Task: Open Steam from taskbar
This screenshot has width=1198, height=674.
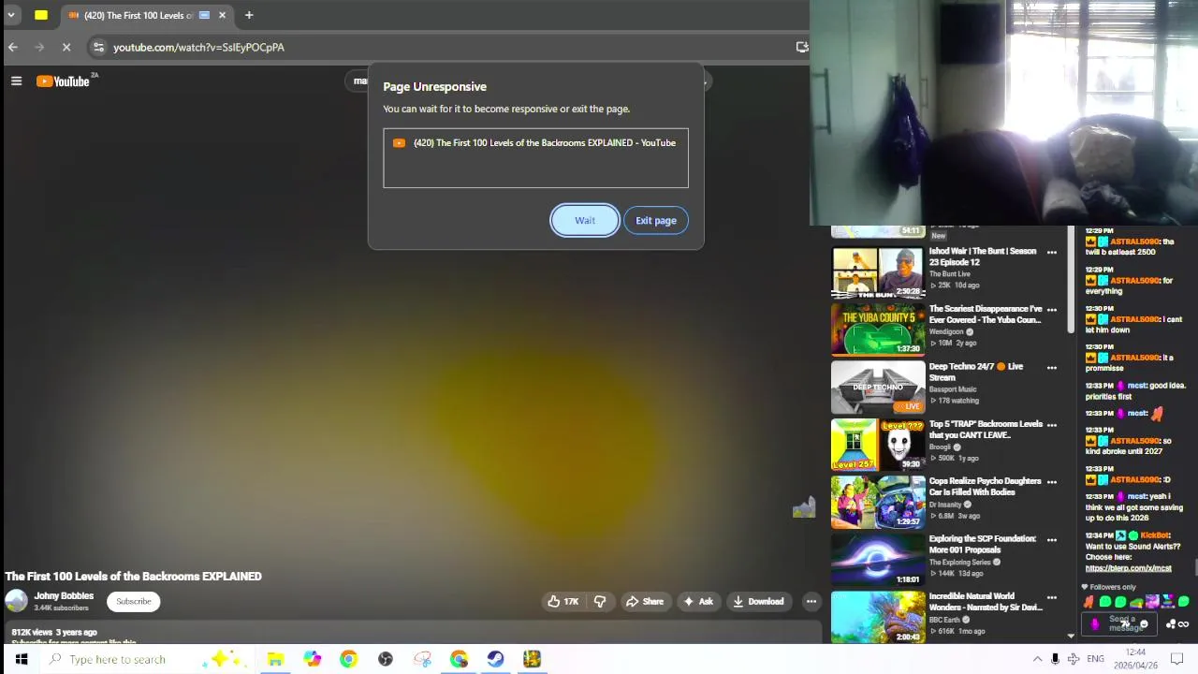Action: [x=495, y=659]
